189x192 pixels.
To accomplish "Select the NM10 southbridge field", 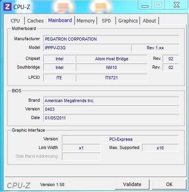I will [x=112, y=67].
